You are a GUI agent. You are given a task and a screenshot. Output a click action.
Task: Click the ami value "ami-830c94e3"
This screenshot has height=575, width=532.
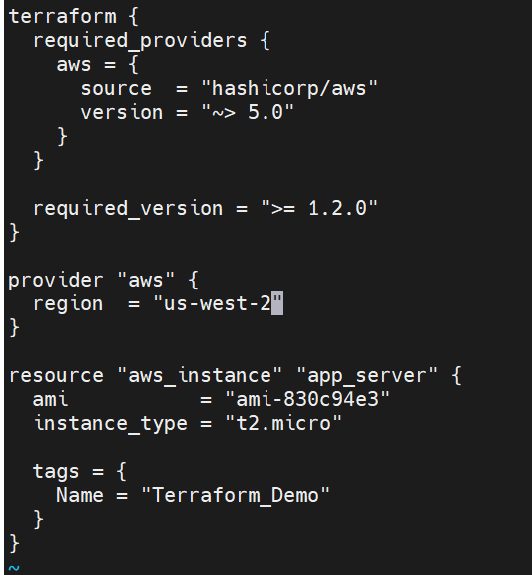coord(307,399)
